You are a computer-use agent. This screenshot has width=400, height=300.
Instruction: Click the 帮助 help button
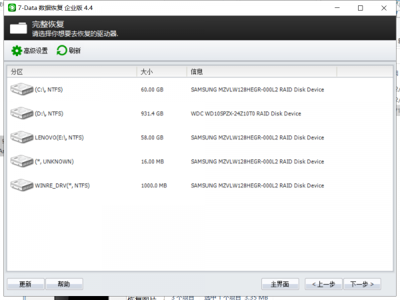click(x=64, y=284)
